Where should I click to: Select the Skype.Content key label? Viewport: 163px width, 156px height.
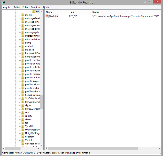[x=33, y=109]
